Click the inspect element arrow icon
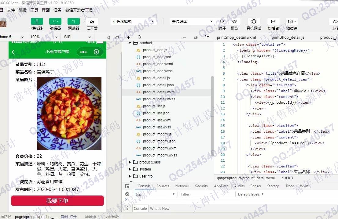 127,186
